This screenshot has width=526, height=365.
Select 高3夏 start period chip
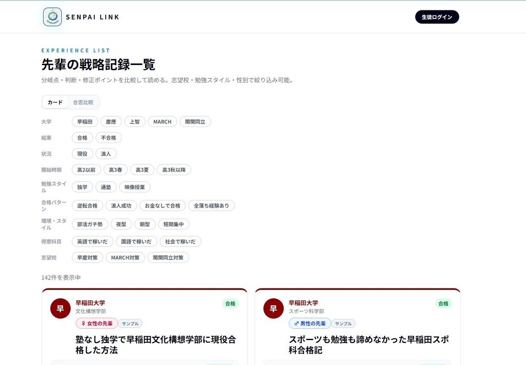tap(142, 170)
